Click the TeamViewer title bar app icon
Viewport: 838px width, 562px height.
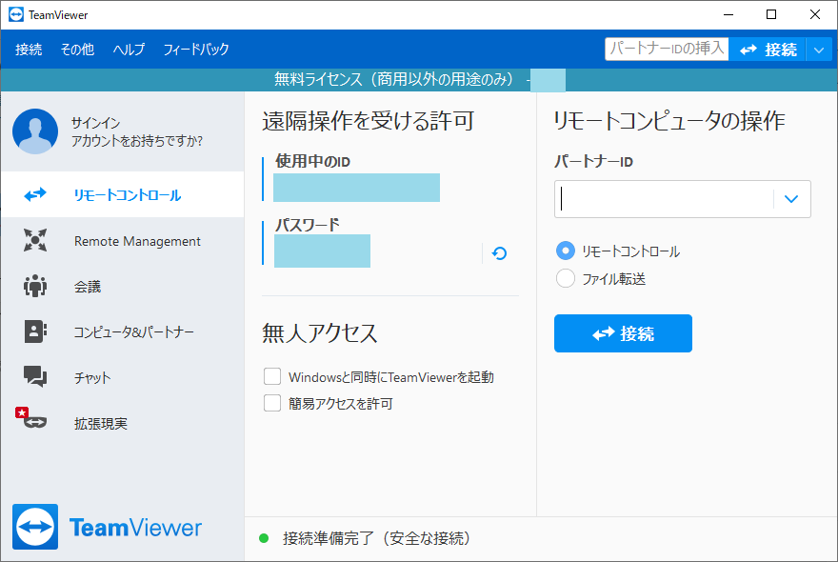click(x=16, y=15)
